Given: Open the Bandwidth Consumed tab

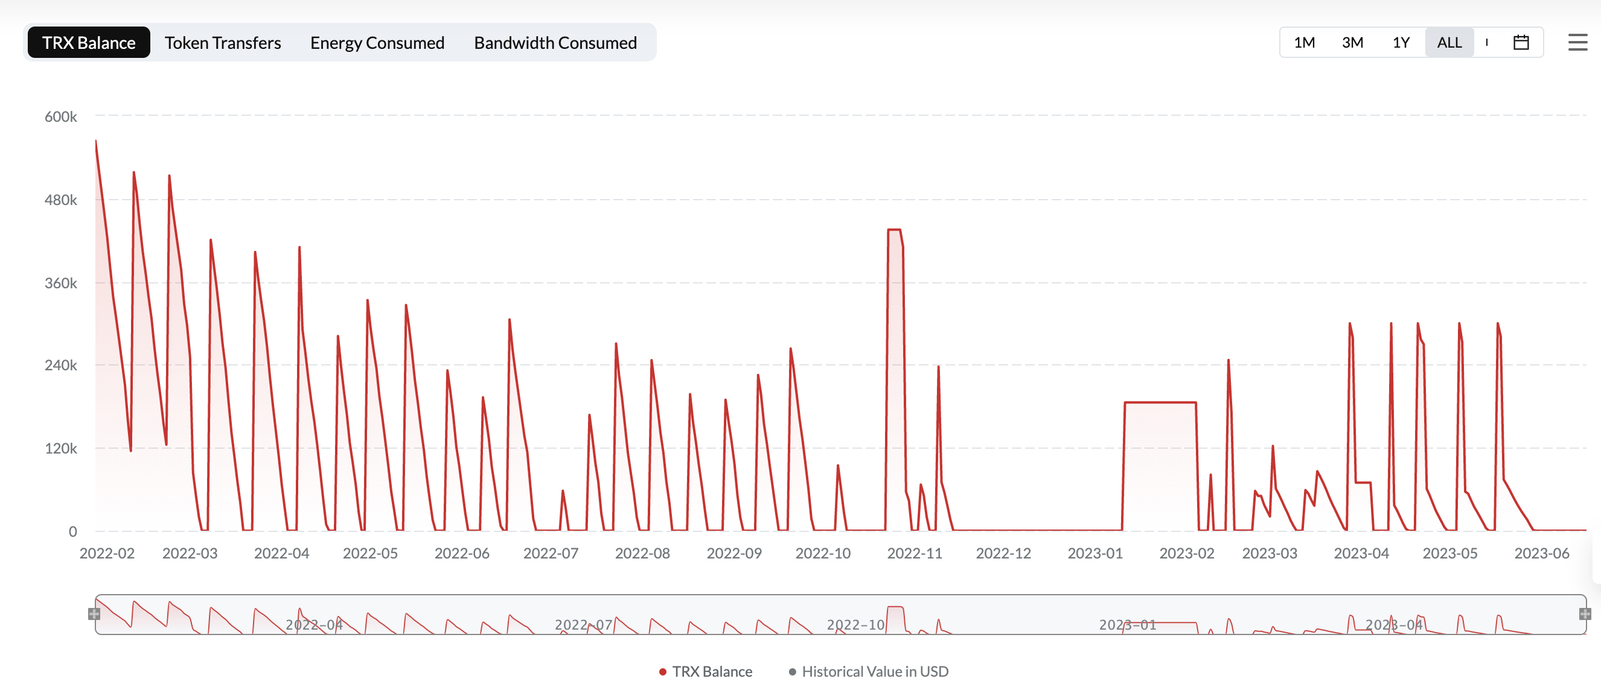Looking at the screenshot, I should pyautogui.click(x=555, y=42).
